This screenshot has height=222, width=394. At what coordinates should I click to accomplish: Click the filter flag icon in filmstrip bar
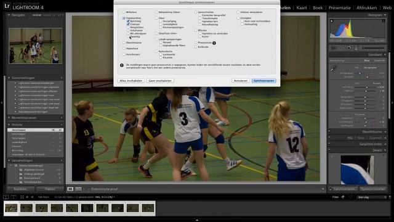click(344, 197)
